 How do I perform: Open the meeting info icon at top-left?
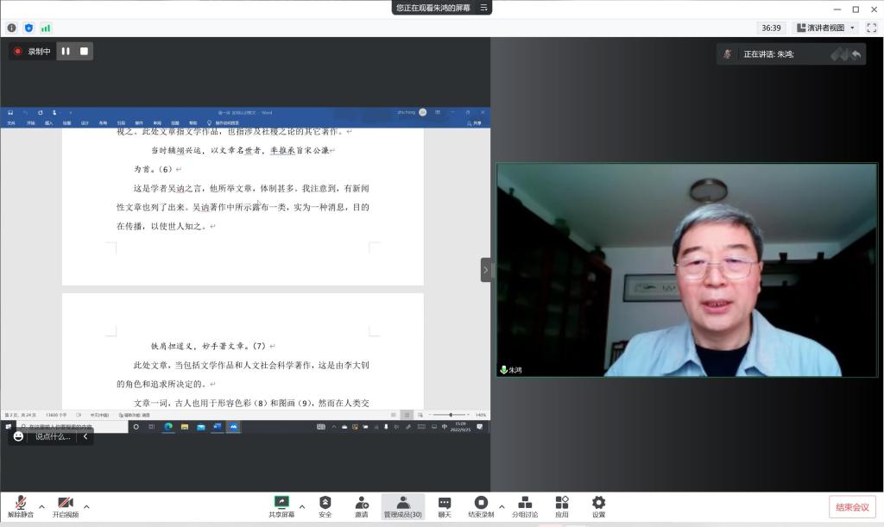pos(12,28)
